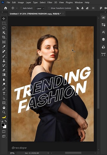Select the Clone Stamp tool

pos(4,61)
